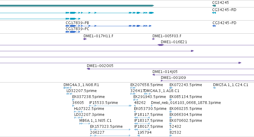254x137 pixels.
Task: Click the EK085134.5prime label
Action: click(186, 96)
